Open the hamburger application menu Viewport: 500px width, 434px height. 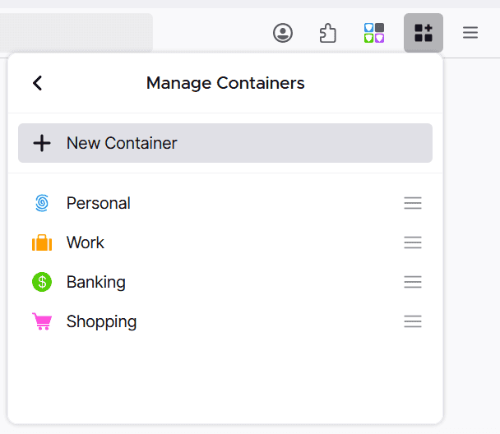[470, 33]
